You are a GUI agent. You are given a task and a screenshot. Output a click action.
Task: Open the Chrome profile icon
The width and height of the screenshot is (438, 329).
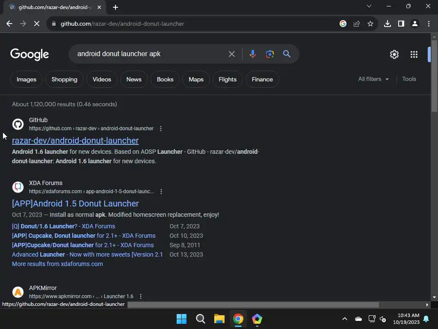coord(415,24)
